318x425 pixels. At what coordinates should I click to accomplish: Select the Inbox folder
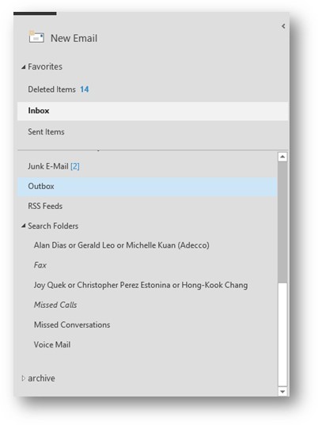[x=153, y=111]
